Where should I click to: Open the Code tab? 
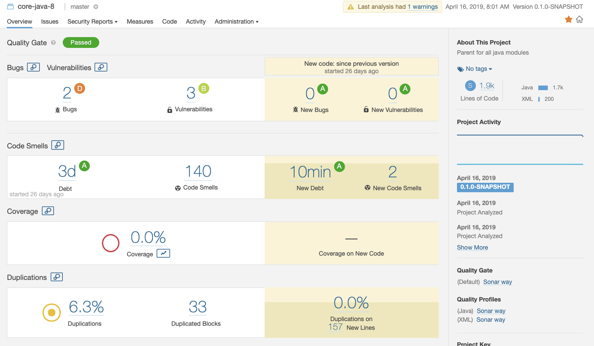click(x=169, y=22)
